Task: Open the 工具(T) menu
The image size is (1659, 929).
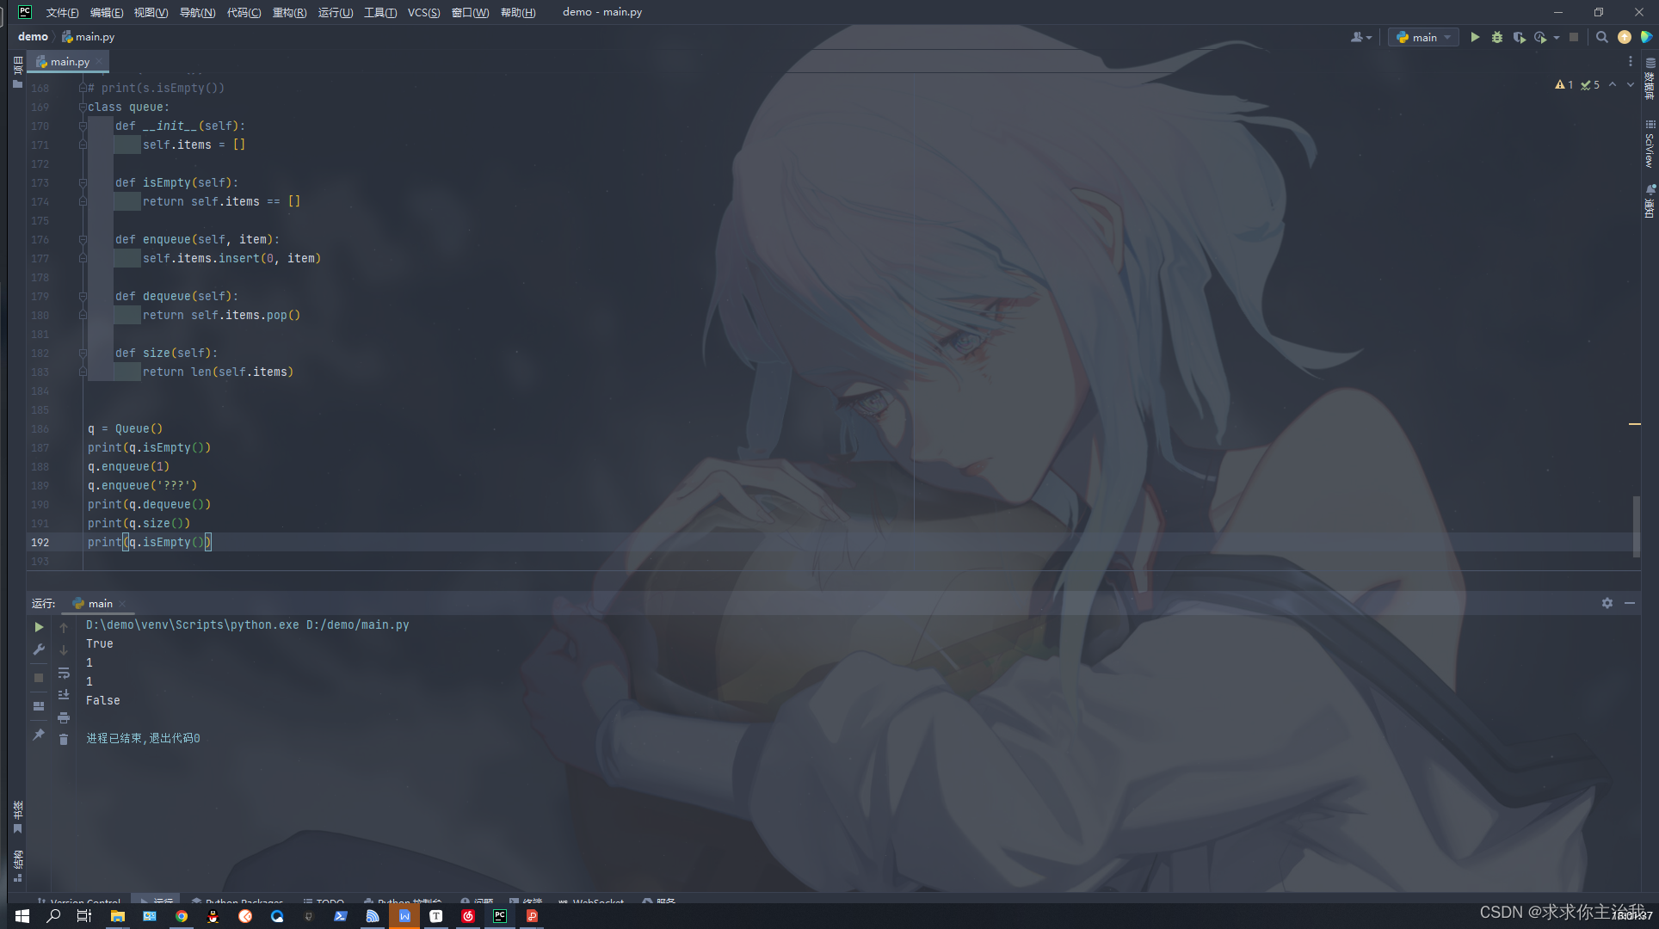Action: coord(380,12)
